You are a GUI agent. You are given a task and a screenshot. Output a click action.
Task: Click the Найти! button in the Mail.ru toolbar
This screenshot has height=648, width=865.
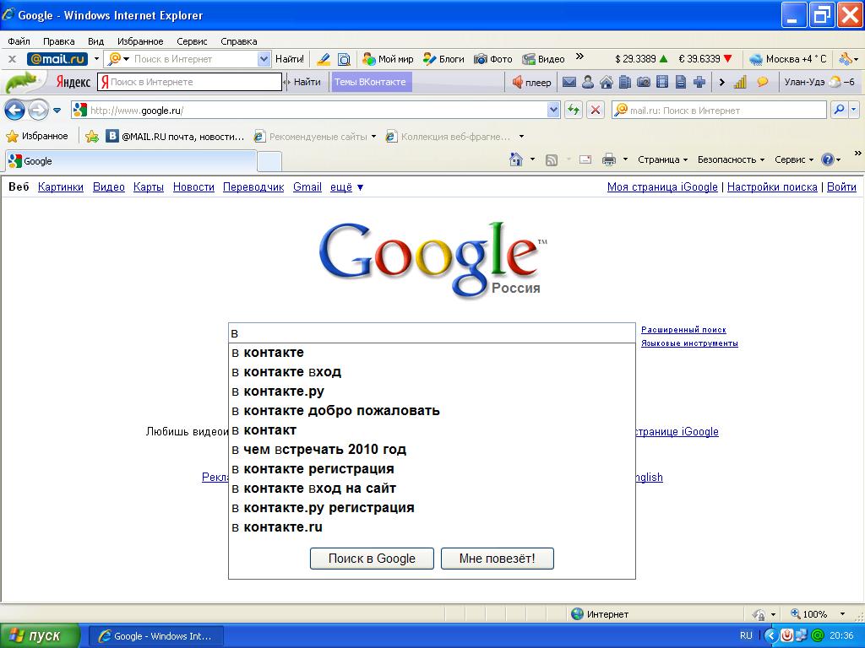(290, 59)
